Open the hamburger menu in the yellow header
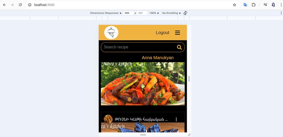This screenshot has width=283, height=137. coord(177,33)
